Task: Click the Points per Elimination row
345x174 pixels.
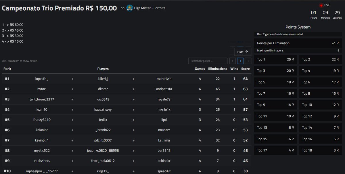Action: coord(298,43)
